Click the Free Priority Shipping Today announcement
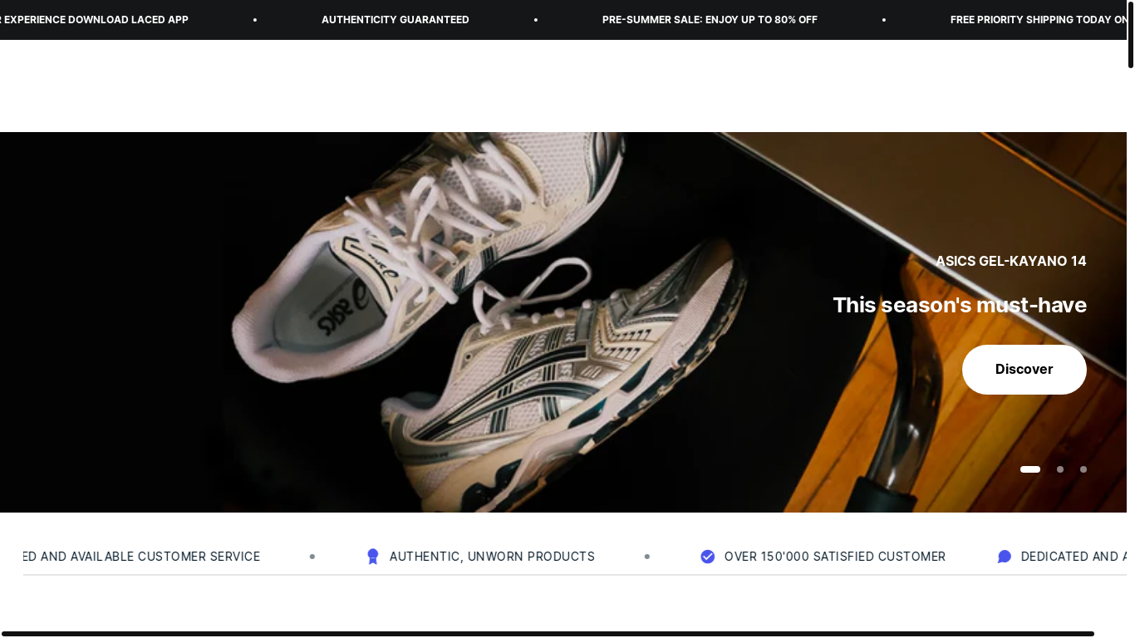The height and width of the screenshot is (638, 1135). point(1039,20)
